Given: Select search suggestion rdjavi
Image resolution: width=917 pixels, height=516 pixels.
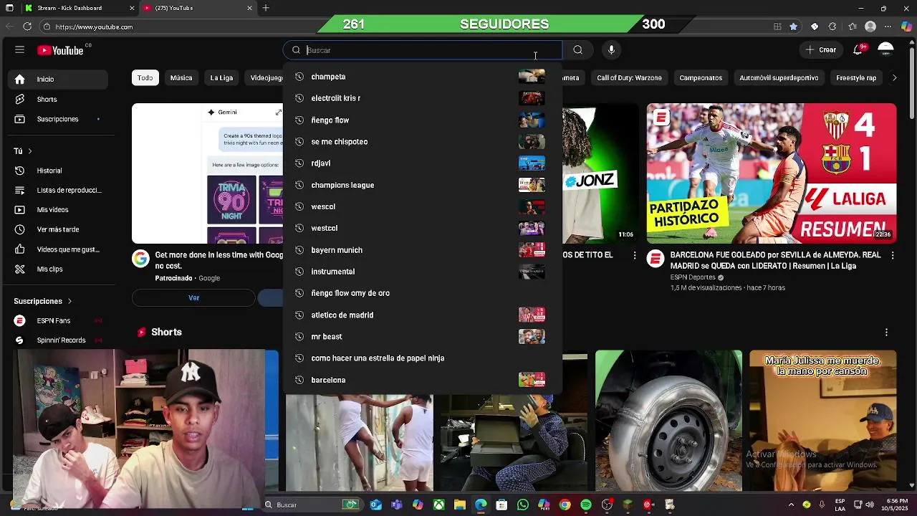Looking at the screenshot, I should click(x=423, y=163).
